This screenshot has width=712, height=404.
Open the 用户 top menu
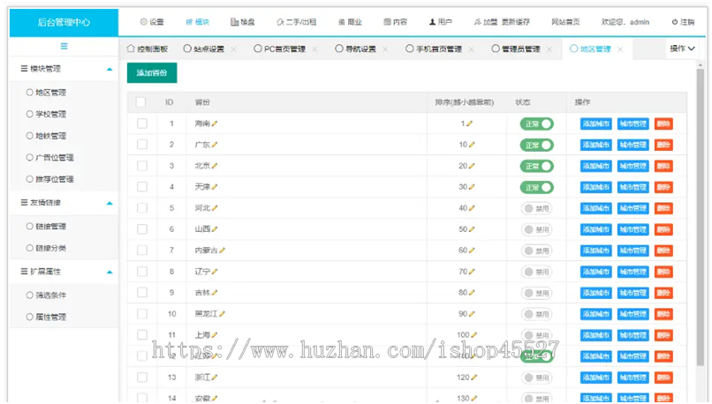pos(441,22)
